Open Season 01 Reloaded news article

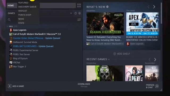tap(104, 38)
